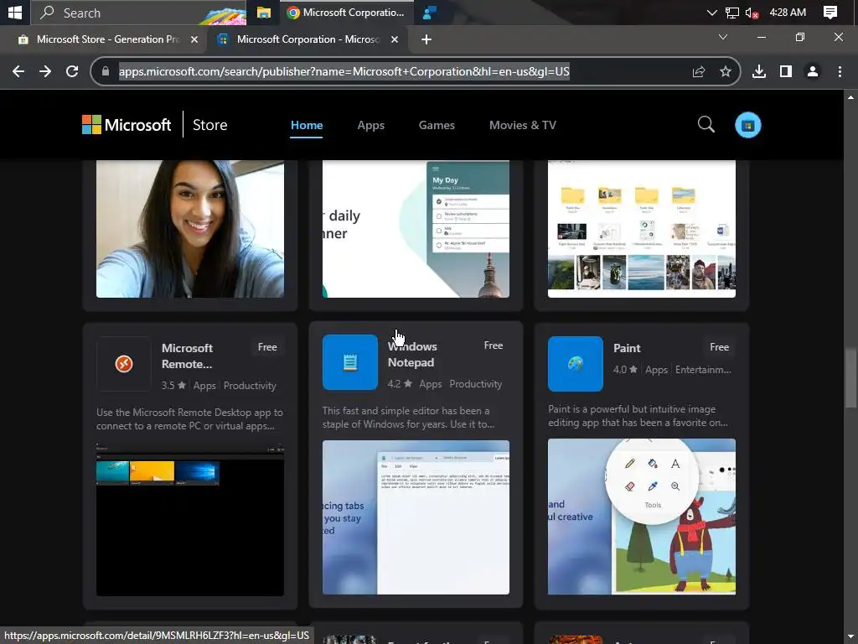Click the taskbar Search box

[138, 13]
